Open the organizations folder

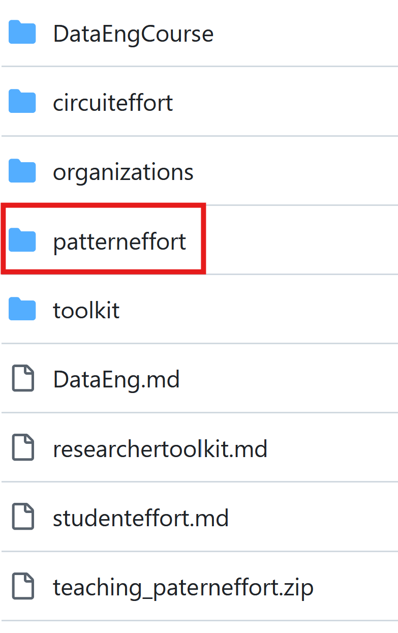[123, 170]
